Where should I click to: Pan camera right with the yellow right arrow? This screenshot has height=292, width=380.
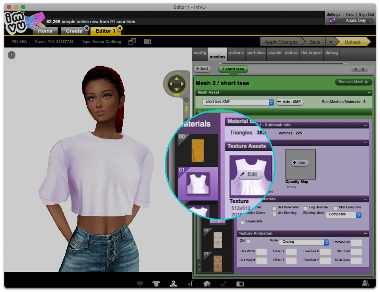tap(182, 84)
